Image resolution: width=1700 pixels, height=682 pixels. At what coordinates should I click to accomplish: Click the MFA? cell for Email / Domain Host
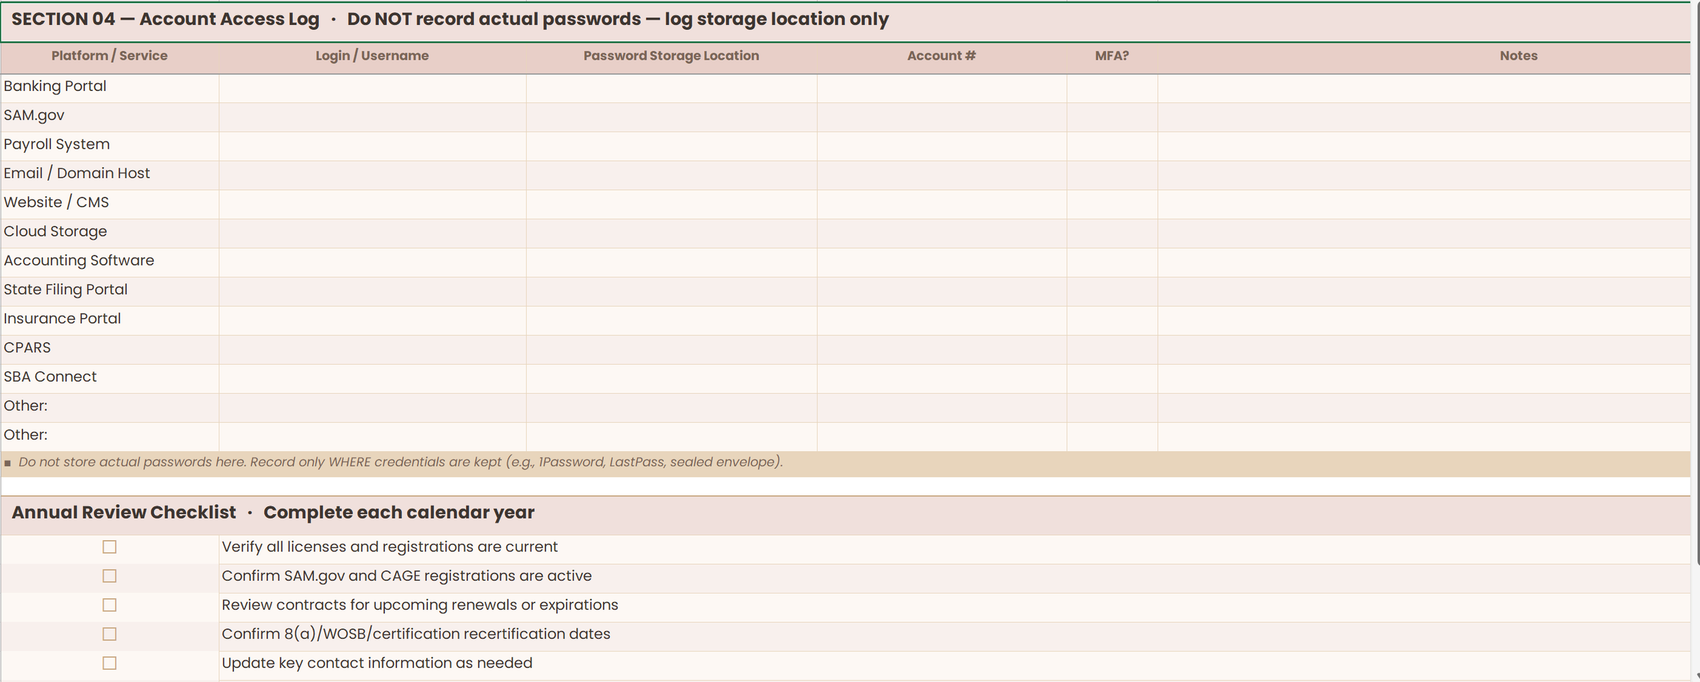click(x=1111, y=175)
